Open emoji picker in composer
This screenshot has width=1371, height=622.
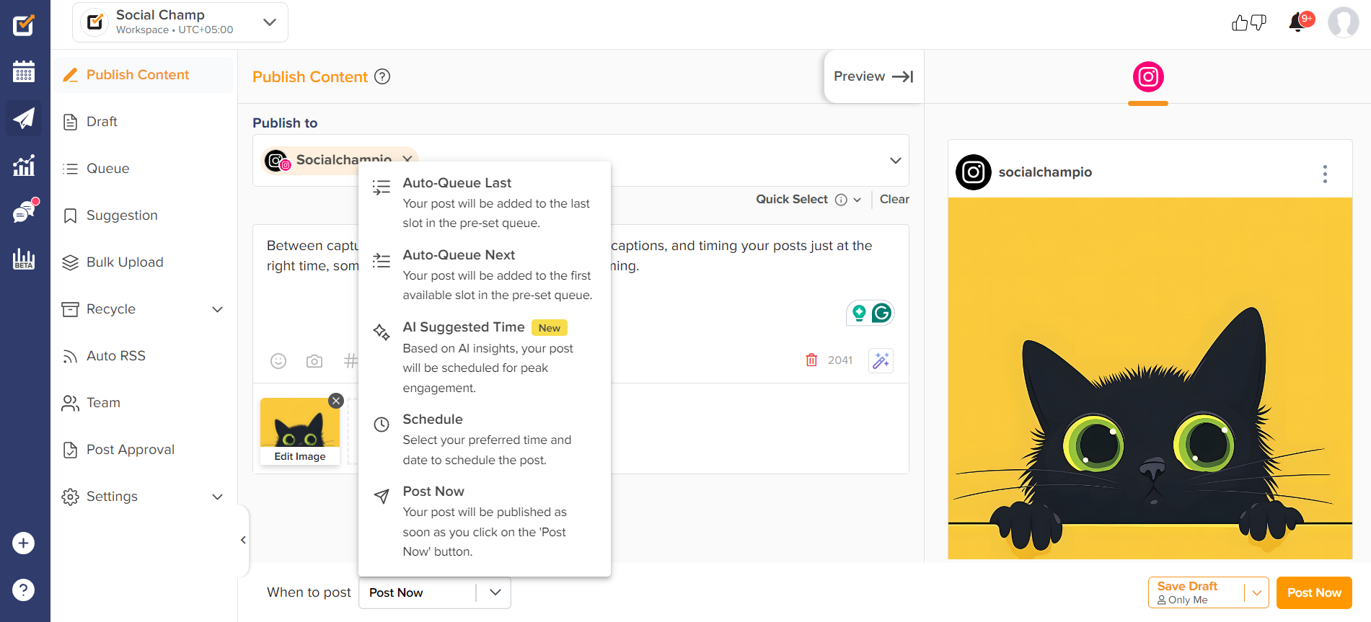point(278,361)
